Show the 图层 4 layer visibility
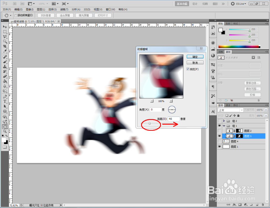 (x=220, y=141)
